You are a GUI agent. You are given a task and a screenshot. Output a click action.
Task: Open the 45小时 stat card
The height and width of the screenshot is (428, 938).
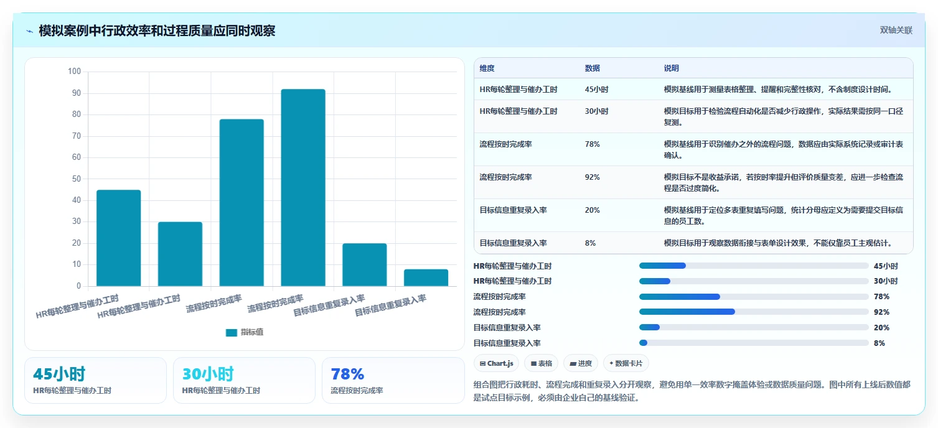click(95, 380)
